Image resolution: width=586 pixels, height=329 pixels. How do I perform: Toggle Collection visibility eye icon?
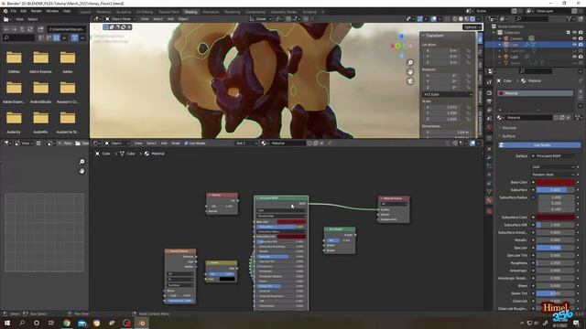(574, 33)
